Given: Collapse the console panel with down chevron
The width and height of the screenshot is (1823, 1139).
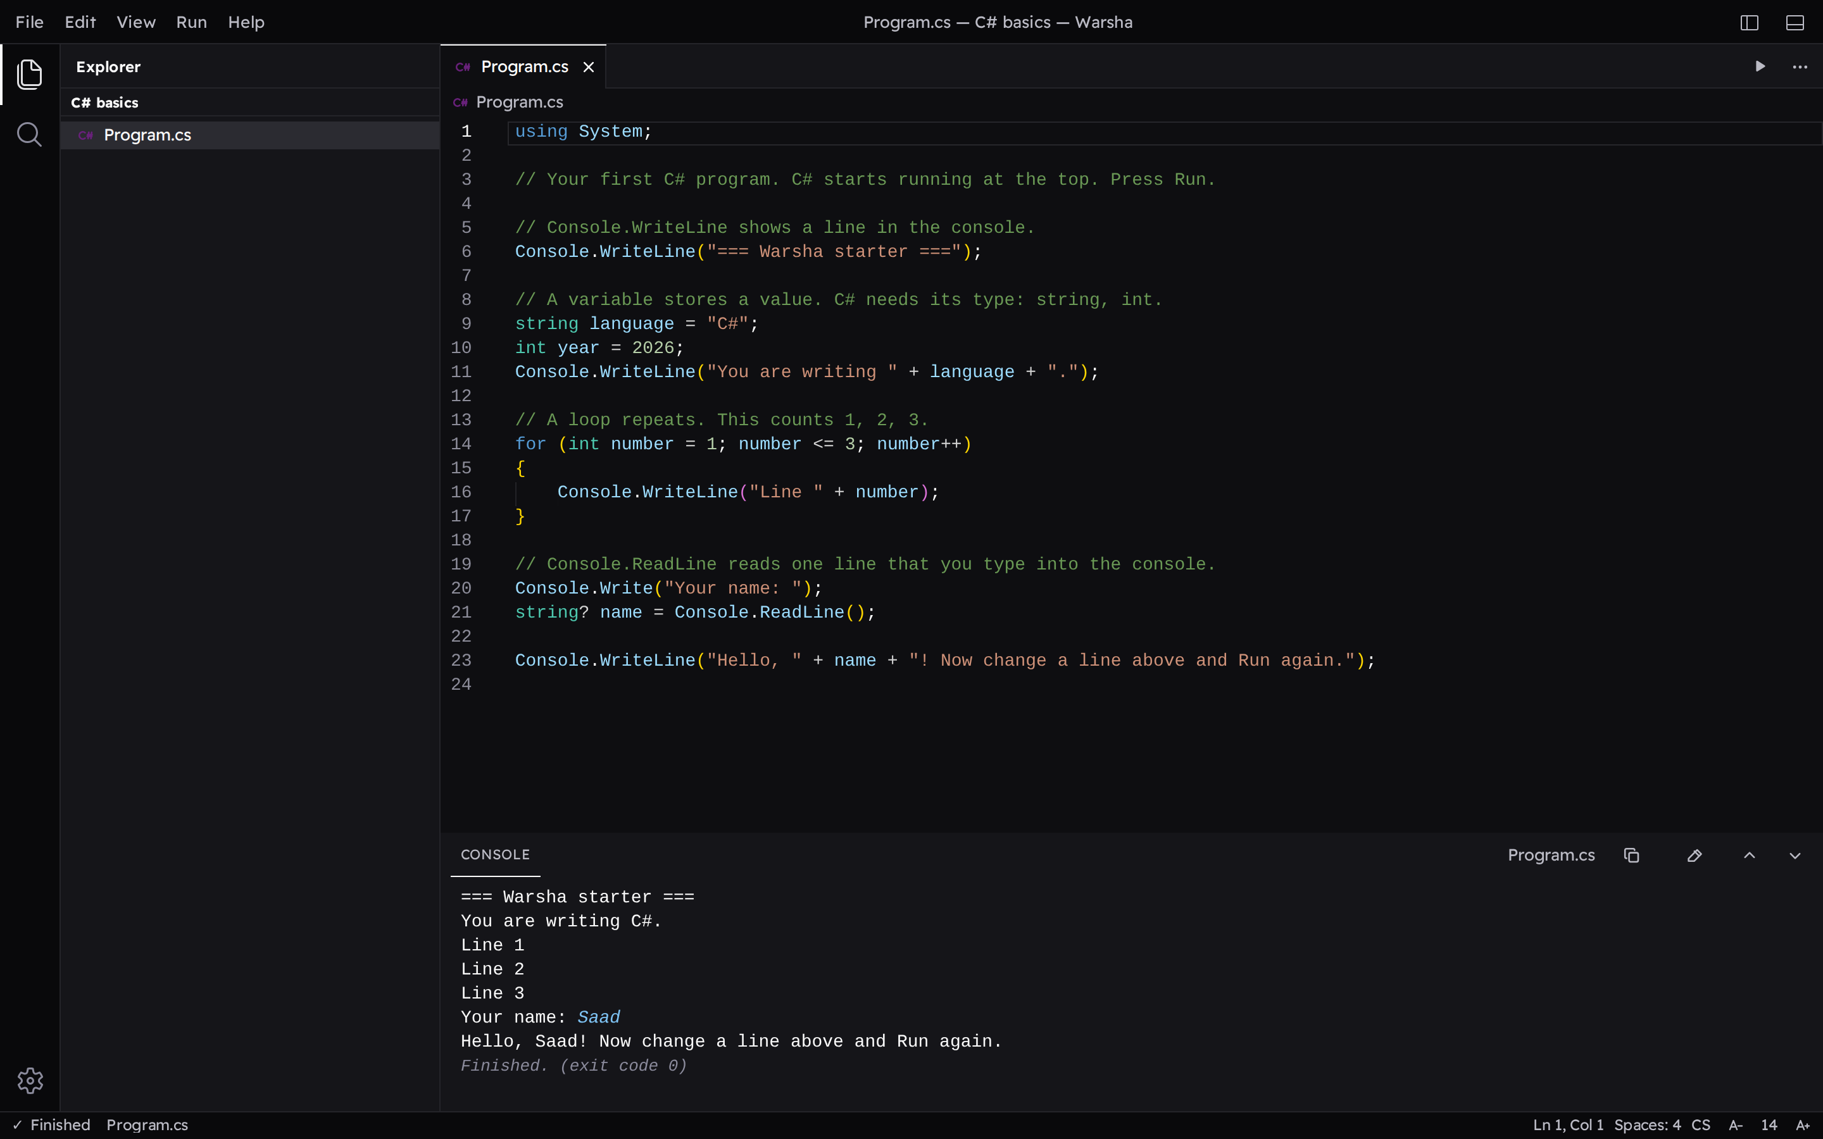Looking at the screenshot, I should (1795, 855).
